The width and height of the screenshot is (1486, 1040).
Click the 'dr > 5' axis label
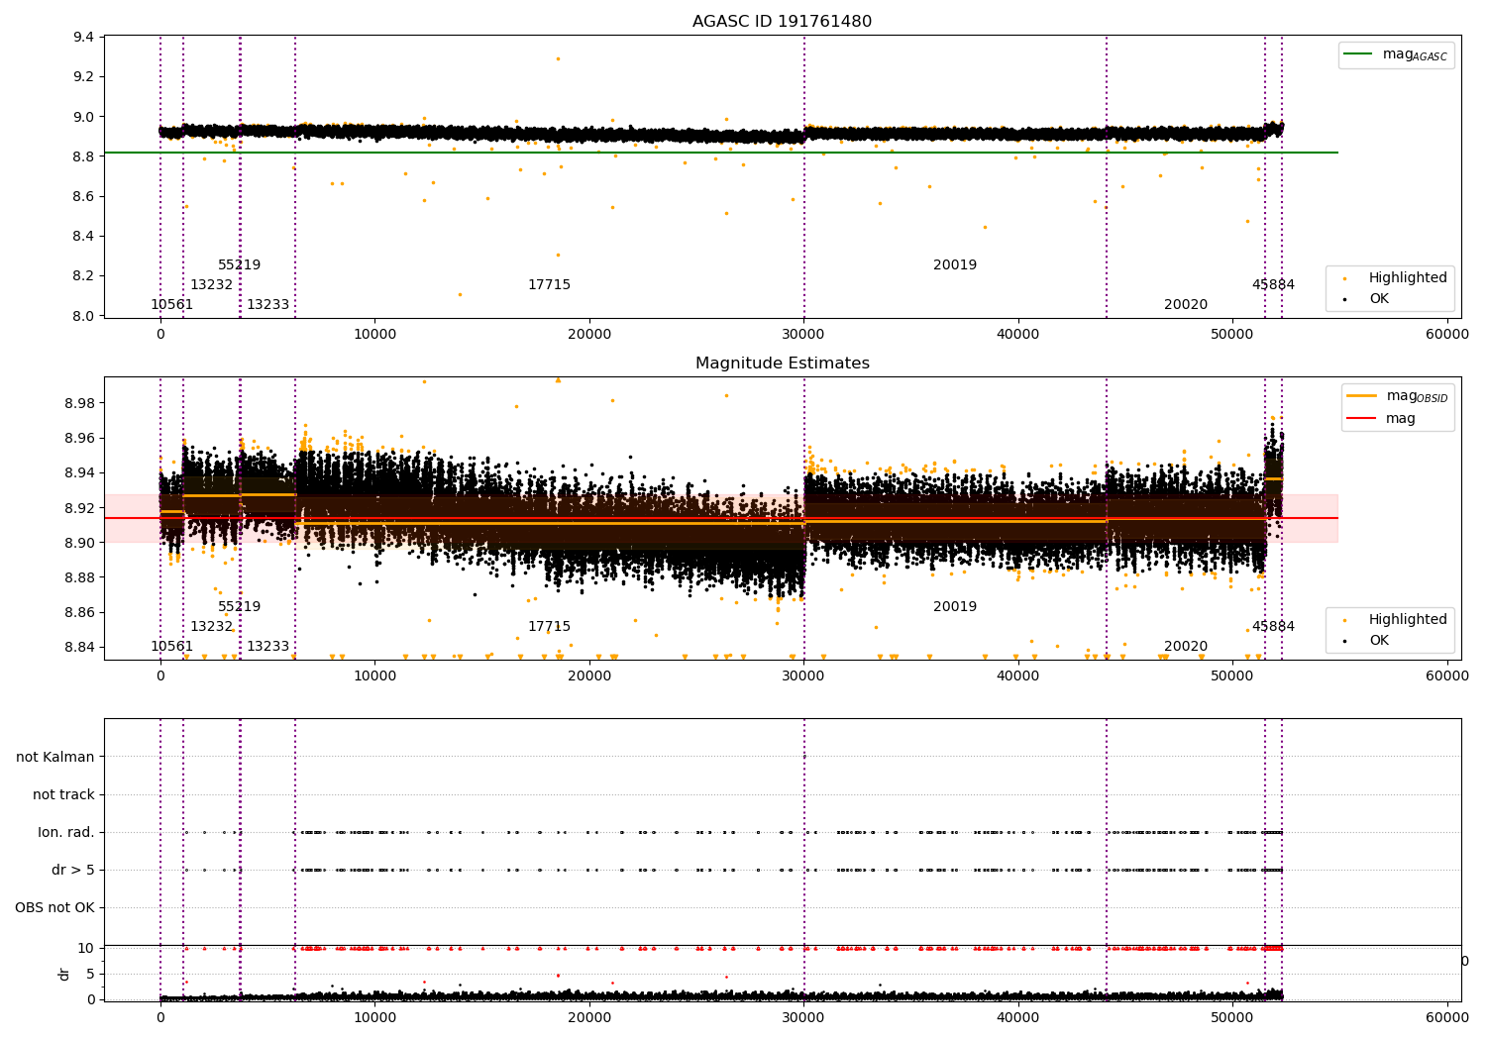click(73, 870)
